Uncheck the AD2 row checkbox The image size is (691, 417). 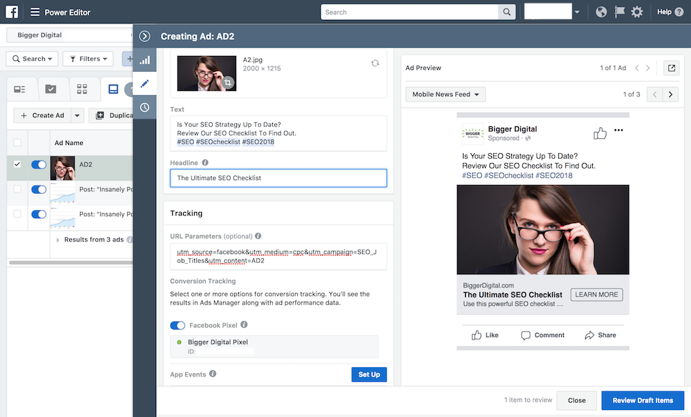[17, 164]
